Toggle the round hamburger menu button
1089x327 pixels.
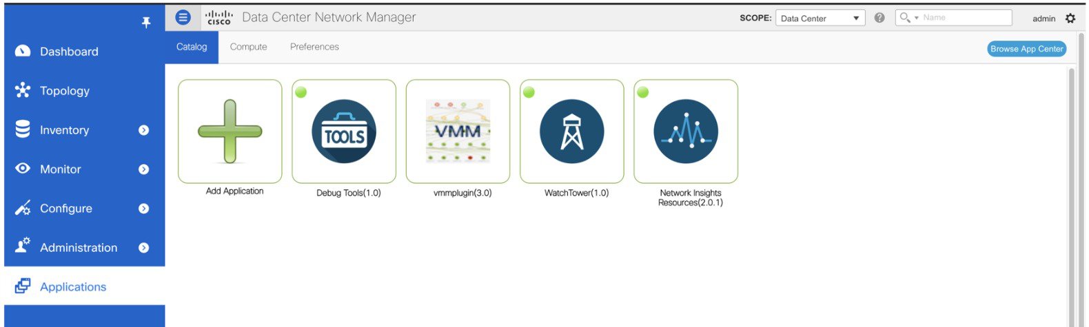[x=183, y=18]
